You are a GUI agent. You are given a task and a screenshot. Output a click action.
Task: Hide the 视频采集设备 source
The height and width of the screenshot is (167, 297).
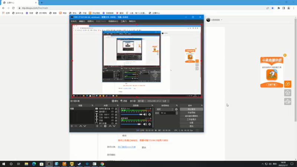click(112, 109)
